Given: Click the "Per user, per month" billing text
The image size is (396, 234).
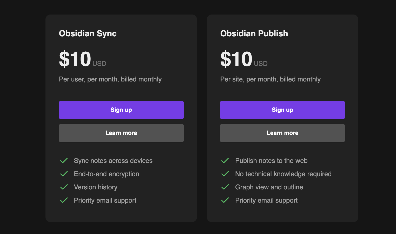Looking at the screenshot, I should tap(110, 79).
